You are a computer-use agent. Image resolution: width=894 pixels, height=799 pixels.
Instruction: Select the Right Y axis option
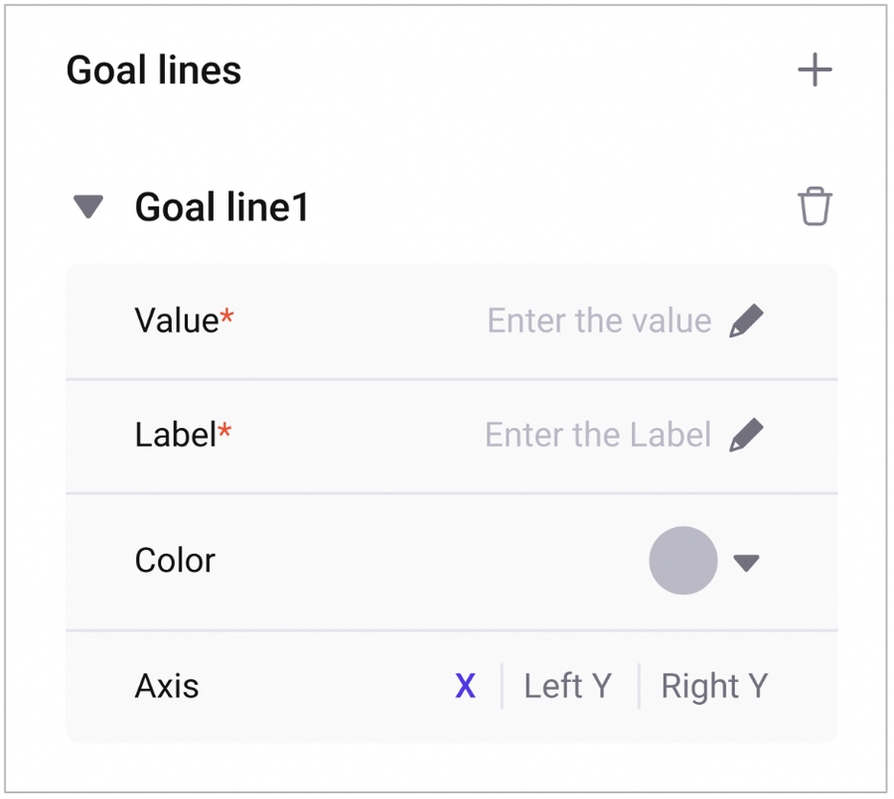[x=714, y=687]
